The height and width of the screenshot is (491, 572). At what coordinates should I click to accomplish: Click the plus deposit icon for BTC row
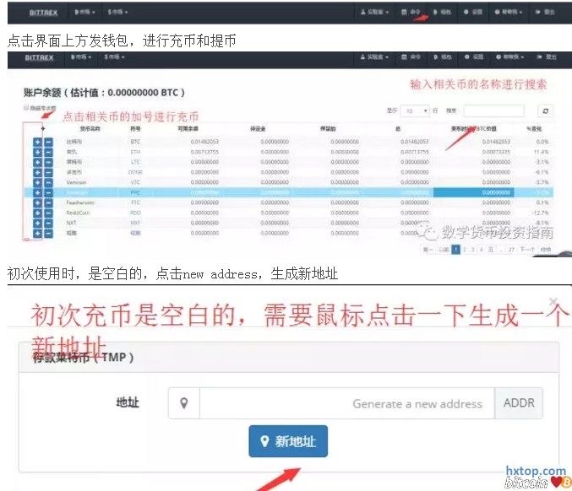37,142
